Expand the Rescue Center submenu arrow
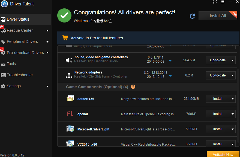 click(47, 31)
